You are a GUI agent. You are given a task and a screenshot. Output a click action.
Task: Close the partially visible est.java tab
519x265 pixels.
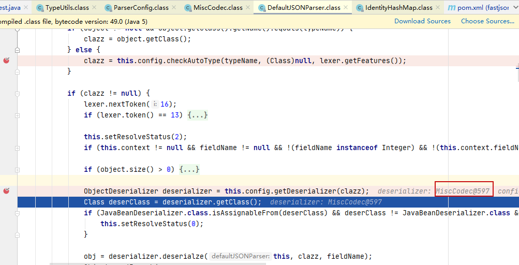pyautogui.click(x=26, y=7)
